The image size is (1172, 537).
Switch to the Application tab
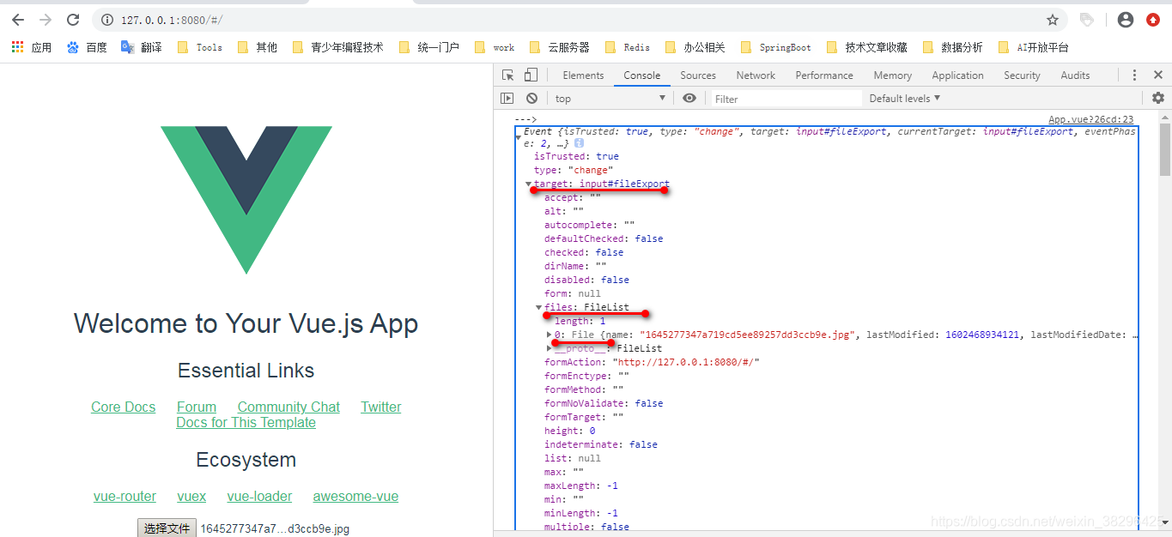pos(957,75)
